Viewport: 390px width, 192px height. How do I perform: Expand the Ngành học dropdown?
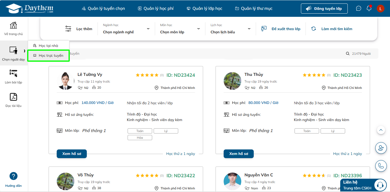(126, 29)
